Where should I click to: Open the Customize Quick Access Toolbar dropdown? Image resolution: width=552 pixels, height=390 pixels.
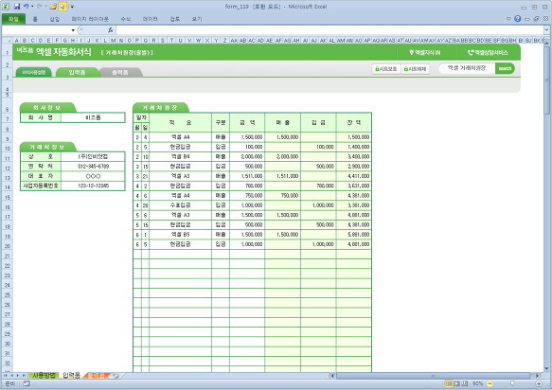[72, 7]
